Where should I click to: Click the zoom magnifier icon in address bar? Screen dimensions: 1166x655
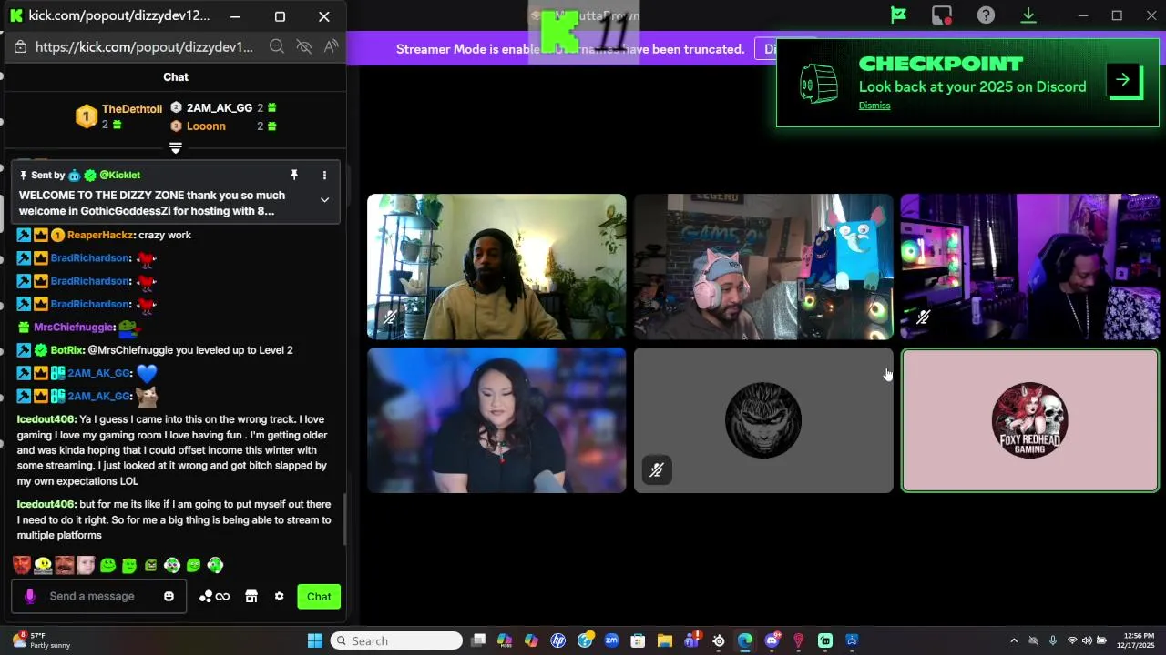tap(277, 46)
